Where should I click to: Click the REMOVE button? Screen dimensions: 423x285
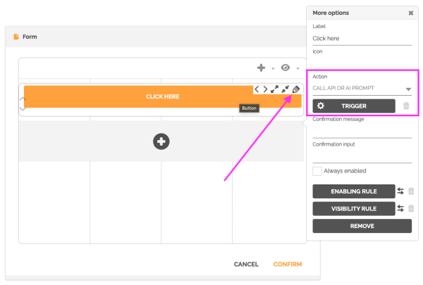click(362, 226)
